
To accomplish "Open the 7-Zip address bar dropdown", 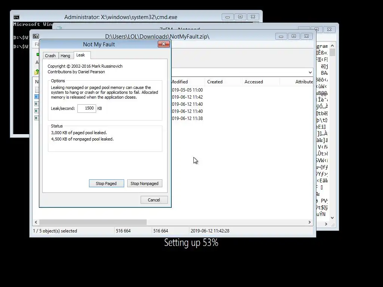I will 310,72.
